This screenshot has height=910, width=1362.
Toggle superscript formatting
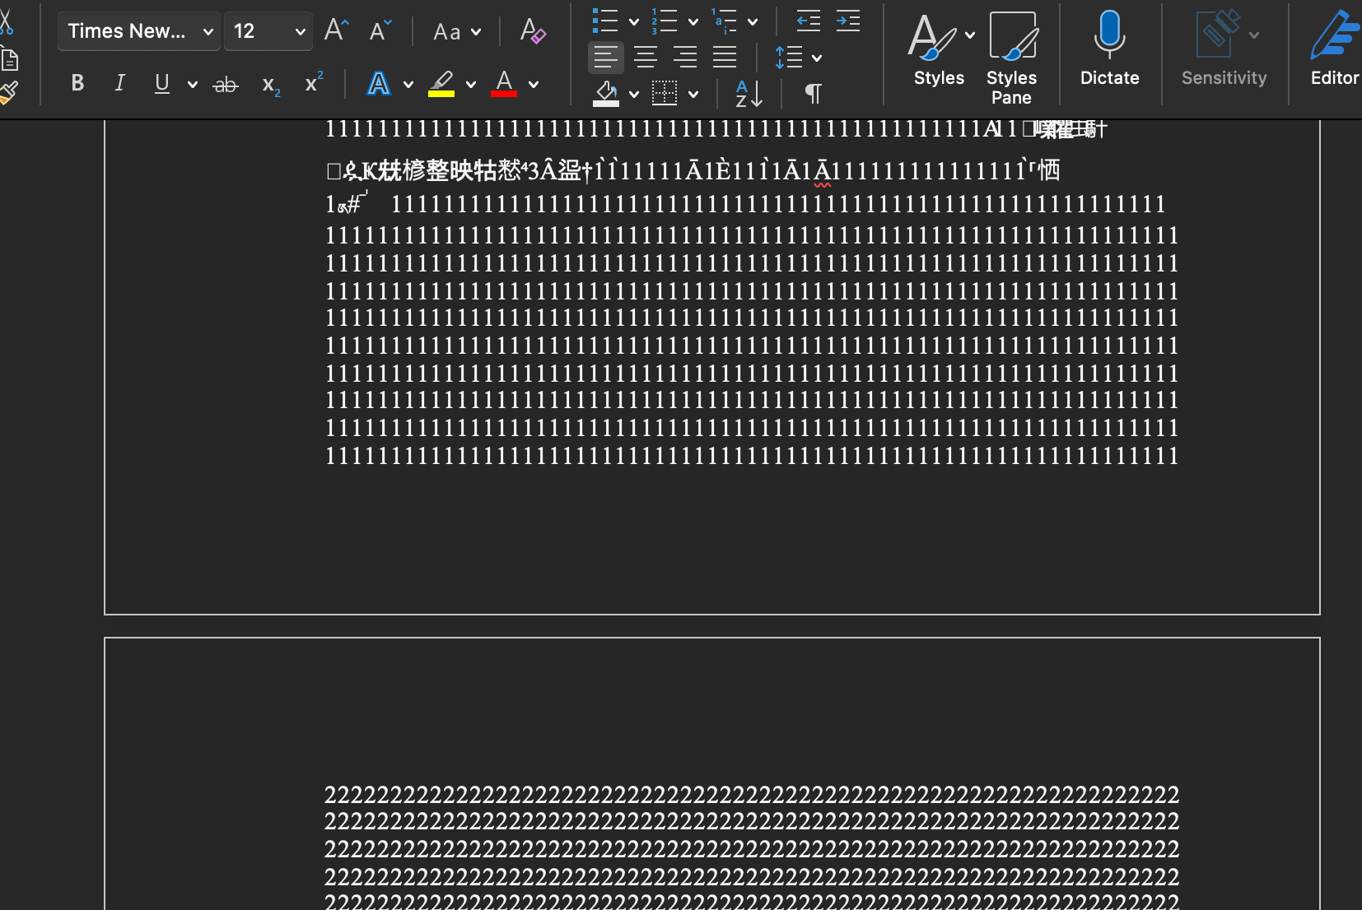pos(314,82)
